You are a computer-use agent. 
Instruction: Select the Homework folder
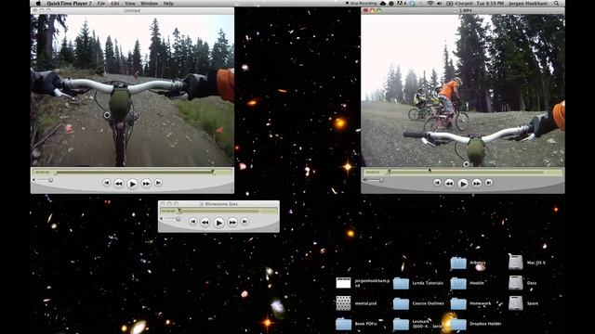458,303
